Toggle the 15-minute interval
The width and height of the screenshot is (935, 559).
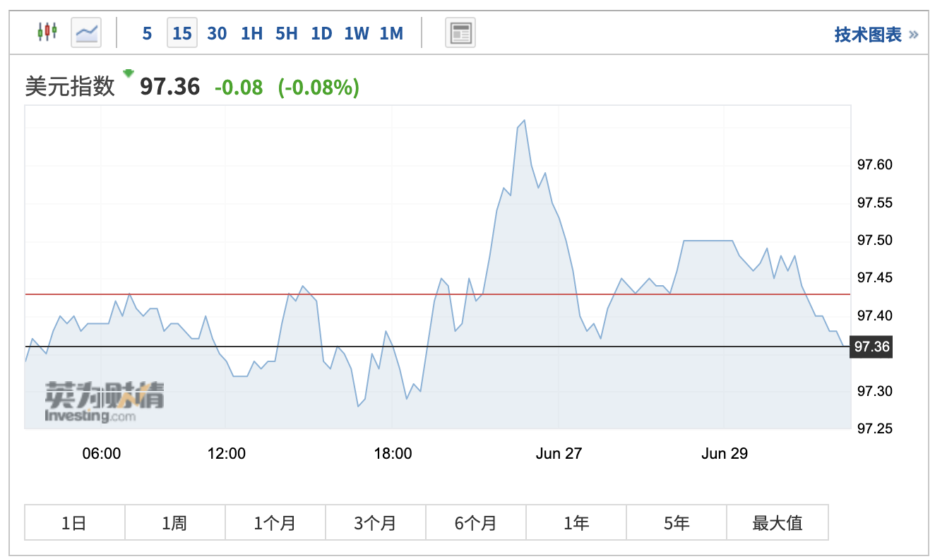tap(181, 33)
